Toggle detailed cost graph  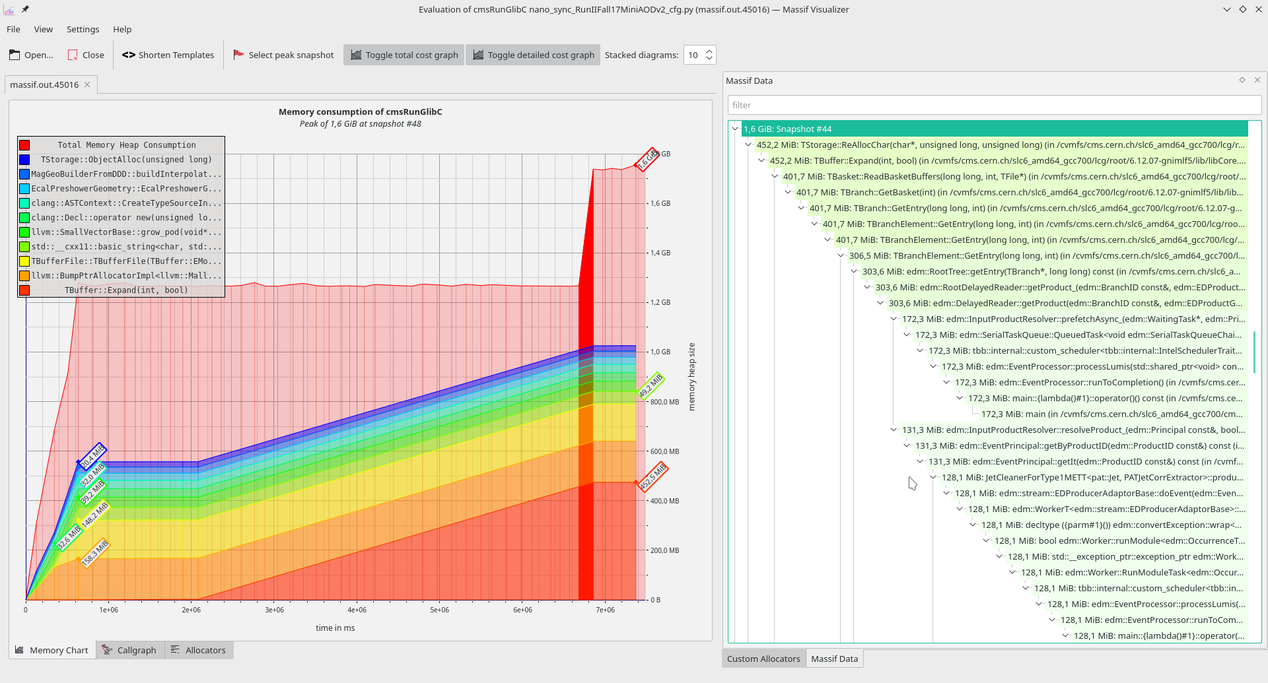pos(534,55)
